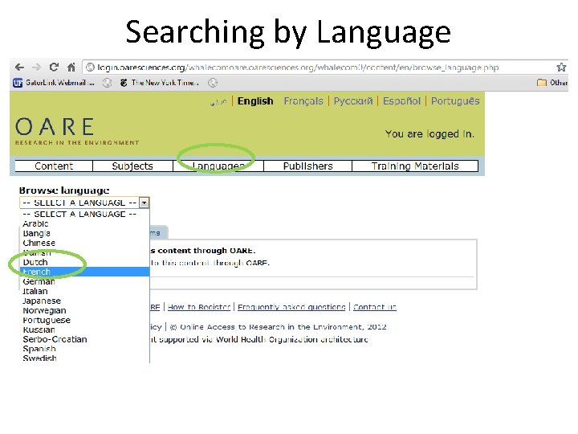Open the Publishers menu tab

click(307, 166)
